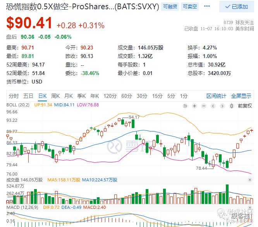Click the 94.17 high marker on chart

click(x=134, y=117)
